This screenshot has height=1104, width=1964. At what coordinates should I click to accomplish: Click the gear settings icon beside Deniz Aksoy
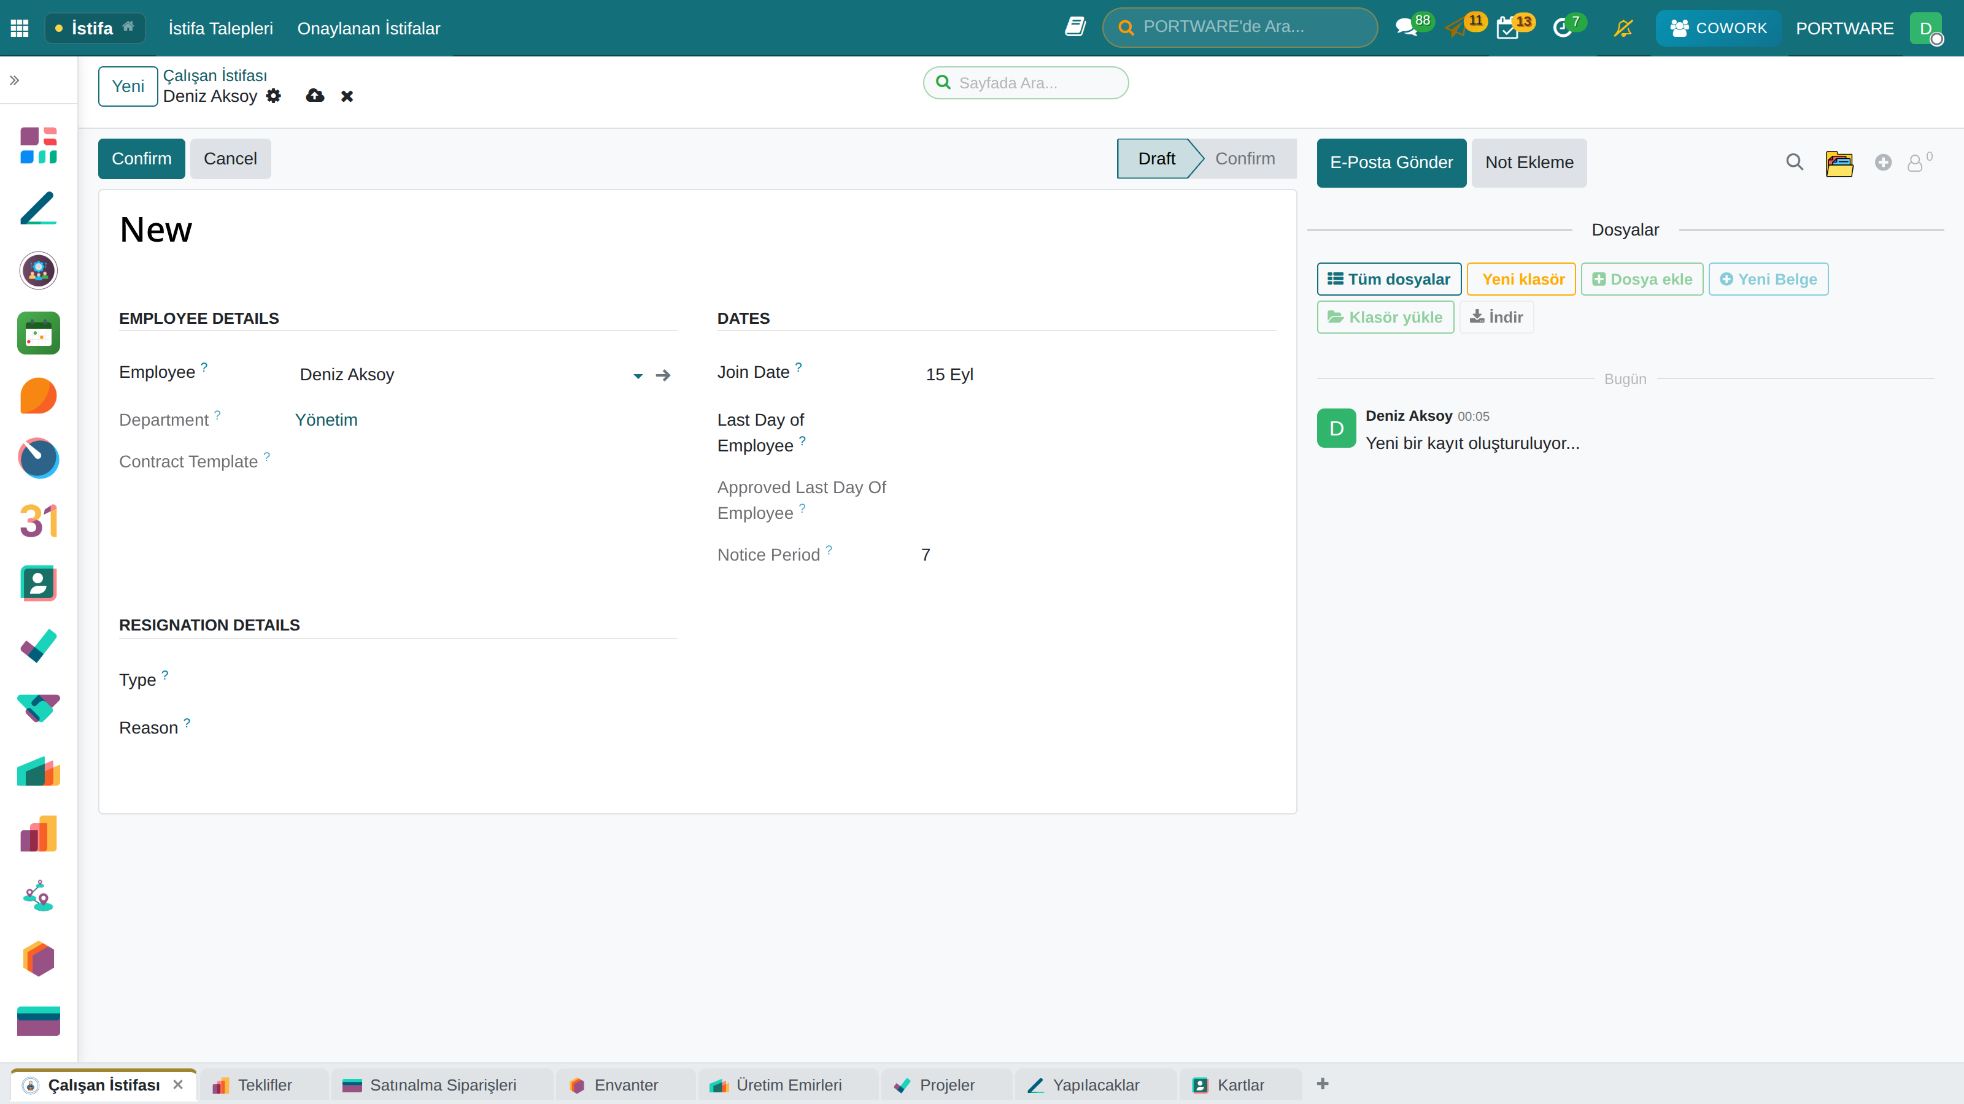(274, 96)
